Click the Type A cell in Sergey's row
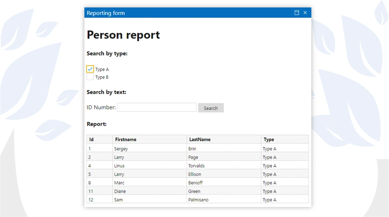This screenshot has width=389, height=217. pyautogui.click(x=285, y=149)
